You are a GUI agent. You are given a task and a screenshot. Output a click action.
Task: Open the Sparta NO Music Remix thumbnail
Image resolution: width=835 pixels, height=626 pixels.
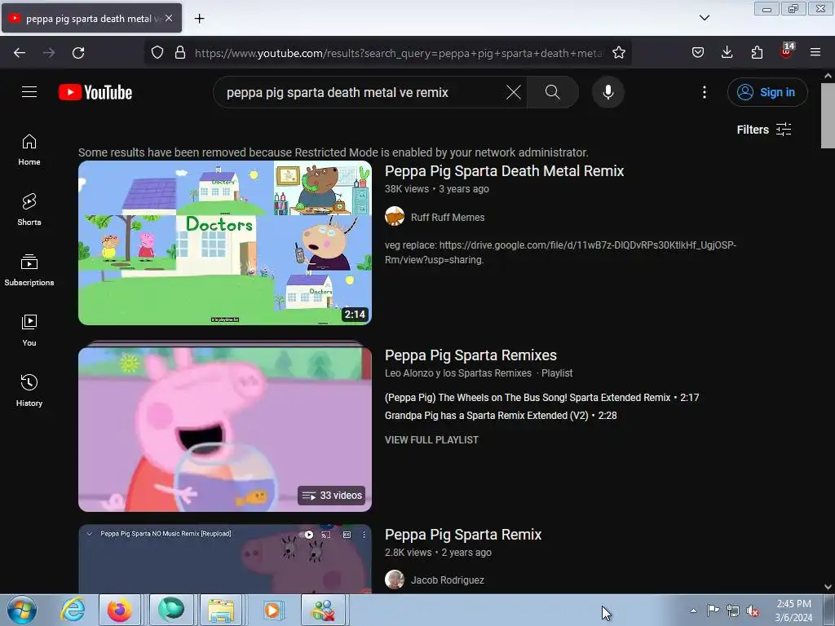(x=225, y=558)
